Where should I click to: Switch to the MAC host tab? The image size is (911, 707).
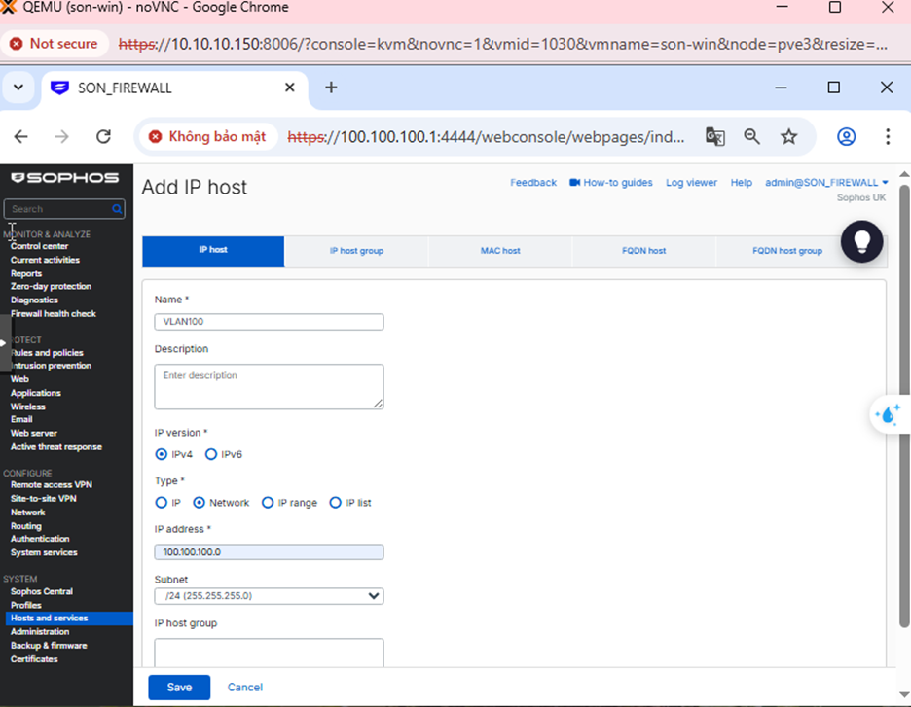click(x=500, y=251)
